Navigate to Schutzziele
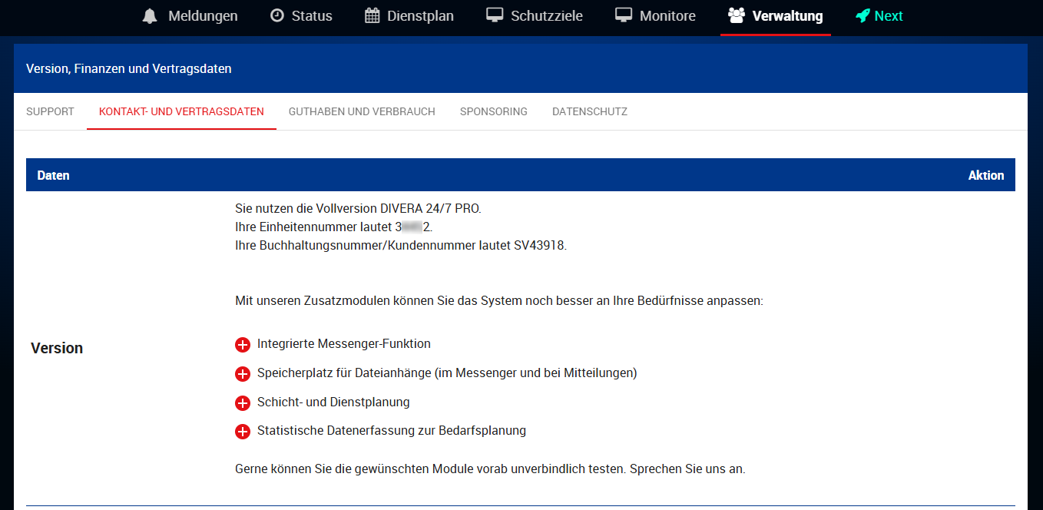1043x510 pixels. [535, 16]
